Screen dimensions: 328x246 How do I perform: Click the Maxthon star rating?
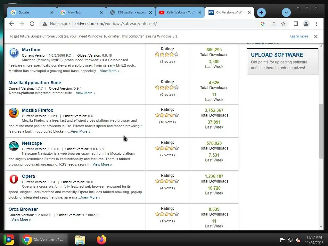point(167,55)
